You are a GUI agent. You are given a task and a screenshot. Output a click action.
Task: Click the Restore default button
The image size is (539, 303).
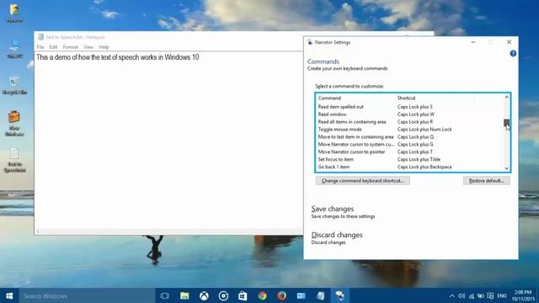pyautogui.click(x=487, y=181)
